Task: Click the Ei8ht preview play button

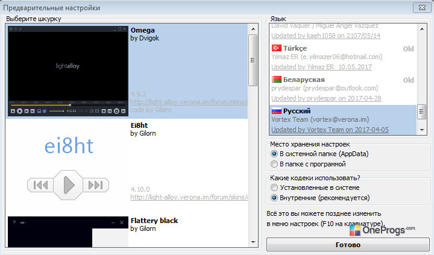Action: [x=68, y=185]
